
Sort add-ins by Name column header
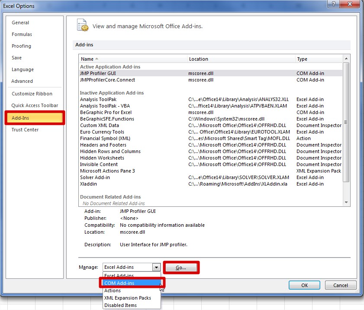click(132, 59)
